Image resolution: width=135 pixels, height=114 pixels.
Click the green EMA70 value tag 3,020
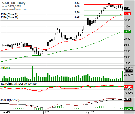click(x=127, y=31)
